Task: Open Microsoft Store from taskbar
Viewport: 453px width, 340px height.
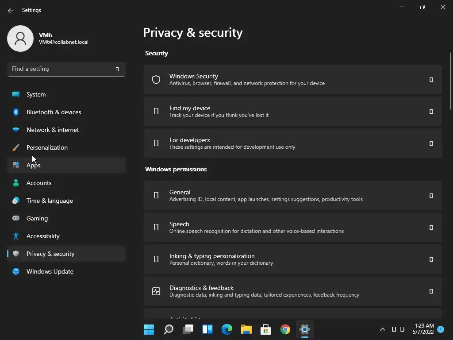Action: click(266, 329)
